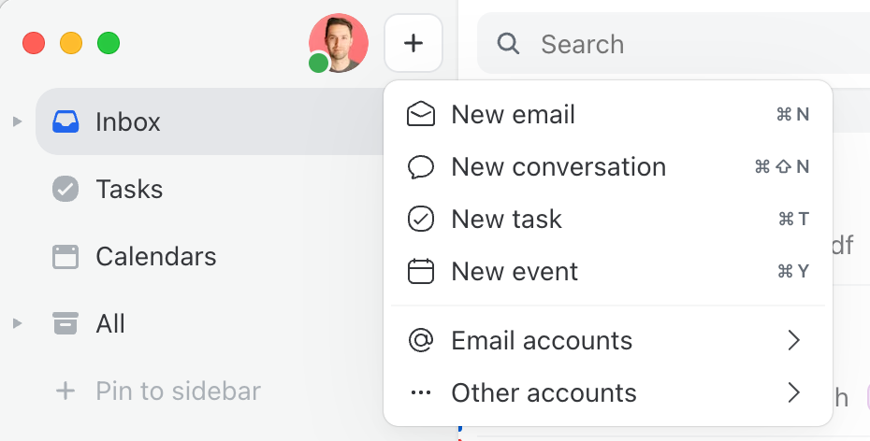The height and width of the screenshot is (441, 870).
Task: Click the New conversation bubble icon
Action: coord(422,167)
